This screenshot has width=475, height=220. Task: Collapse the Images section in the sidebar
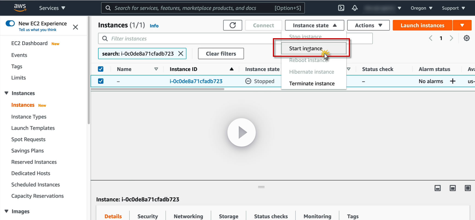click(x=7, y=211)
